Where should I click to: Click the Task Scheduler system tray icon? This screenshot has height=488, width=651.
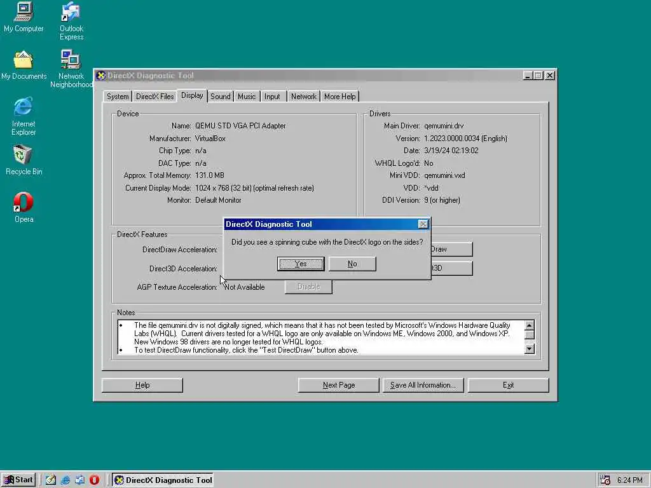[x=605, y=480]
